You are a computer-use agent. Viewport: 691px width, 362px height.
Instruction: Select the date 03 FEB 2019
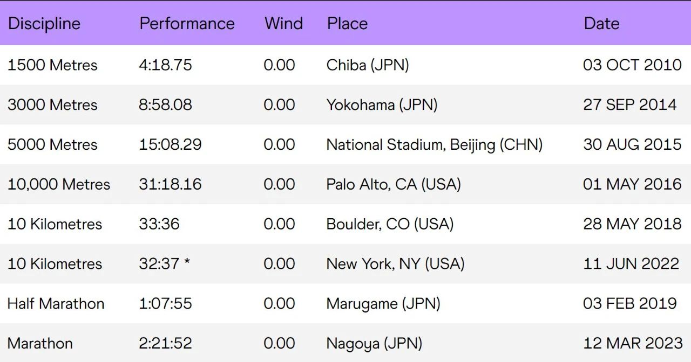(629, 303)
